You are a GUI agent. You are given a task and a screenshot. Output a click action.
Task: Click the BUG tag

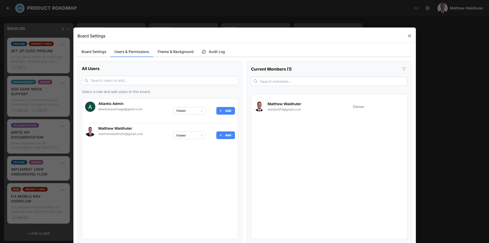16,189
